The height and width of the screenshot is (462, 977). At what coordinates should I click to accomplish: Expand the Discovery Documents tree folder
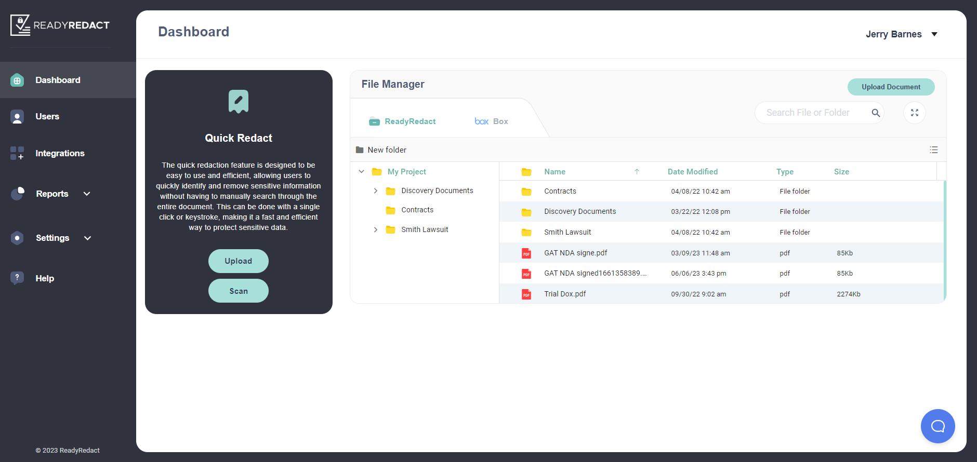376,191
